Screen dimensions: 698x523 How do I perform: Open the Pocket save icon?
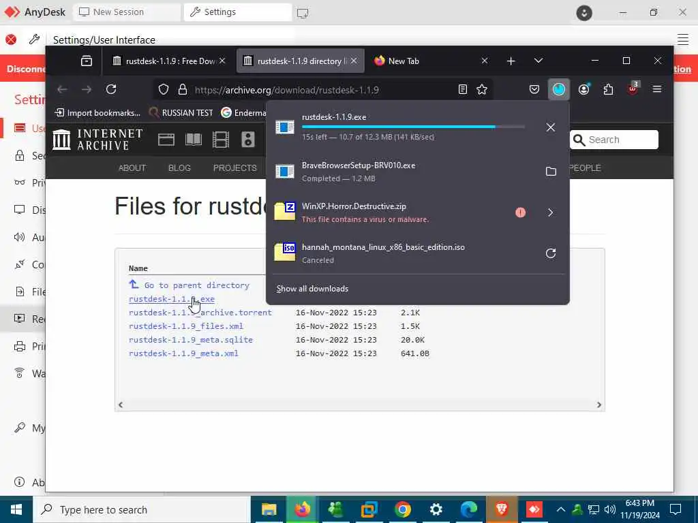tap(534, 89)
